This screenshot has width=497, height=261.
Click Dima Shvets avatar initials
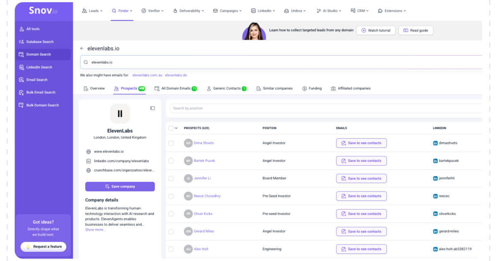click(188, 143)
